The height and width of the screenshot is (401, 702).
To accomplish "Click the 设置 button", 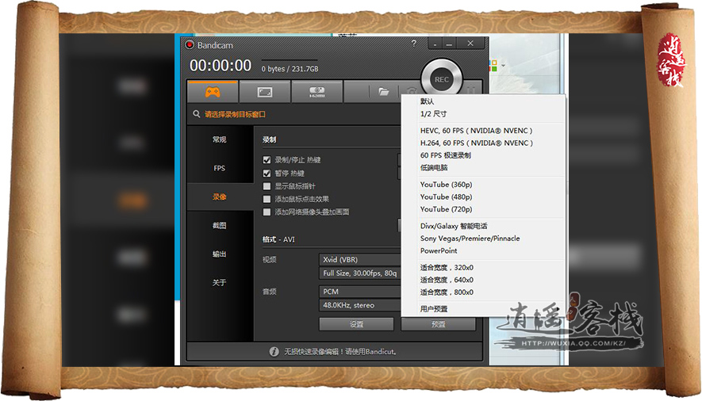I will [356, 324].
